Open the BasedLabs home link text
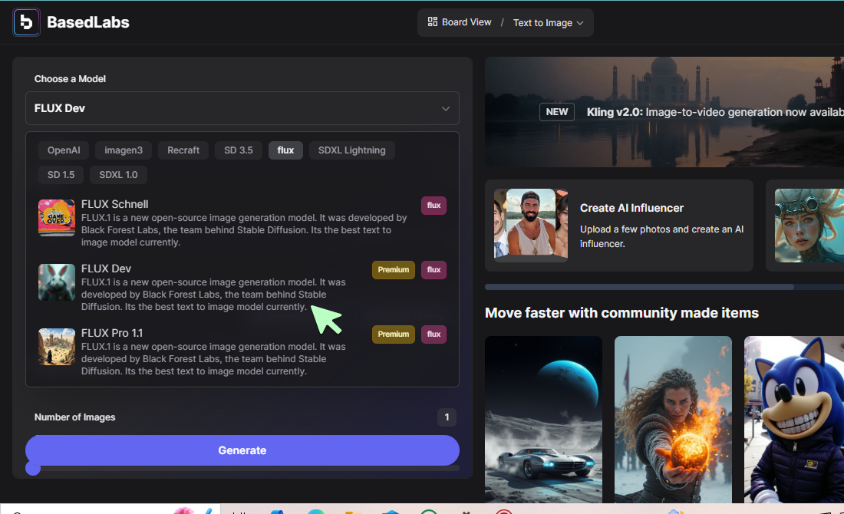844x514 pixels. 87,22
